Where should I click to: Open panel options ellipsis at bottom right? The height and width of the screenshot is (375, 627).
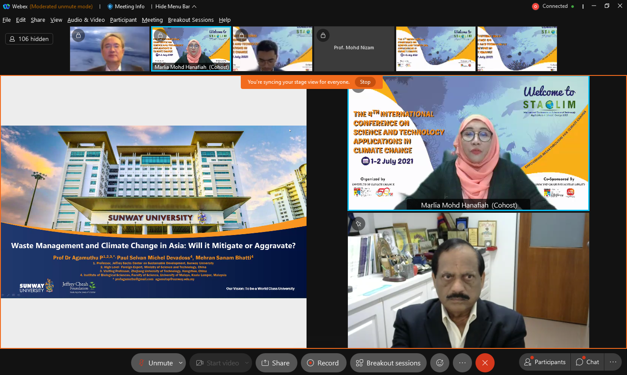tap(613, 362)
